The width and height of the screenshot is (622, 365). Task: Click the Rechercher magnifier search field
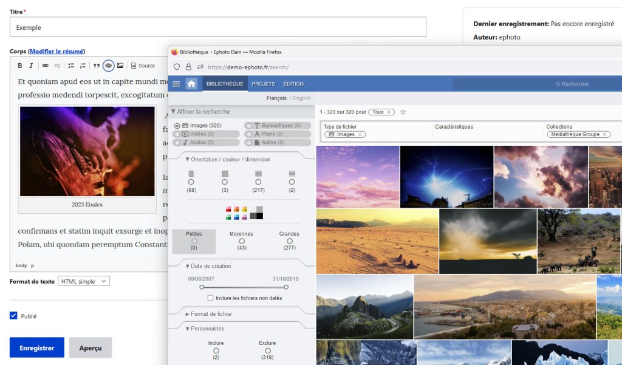[x=572, y=84]
